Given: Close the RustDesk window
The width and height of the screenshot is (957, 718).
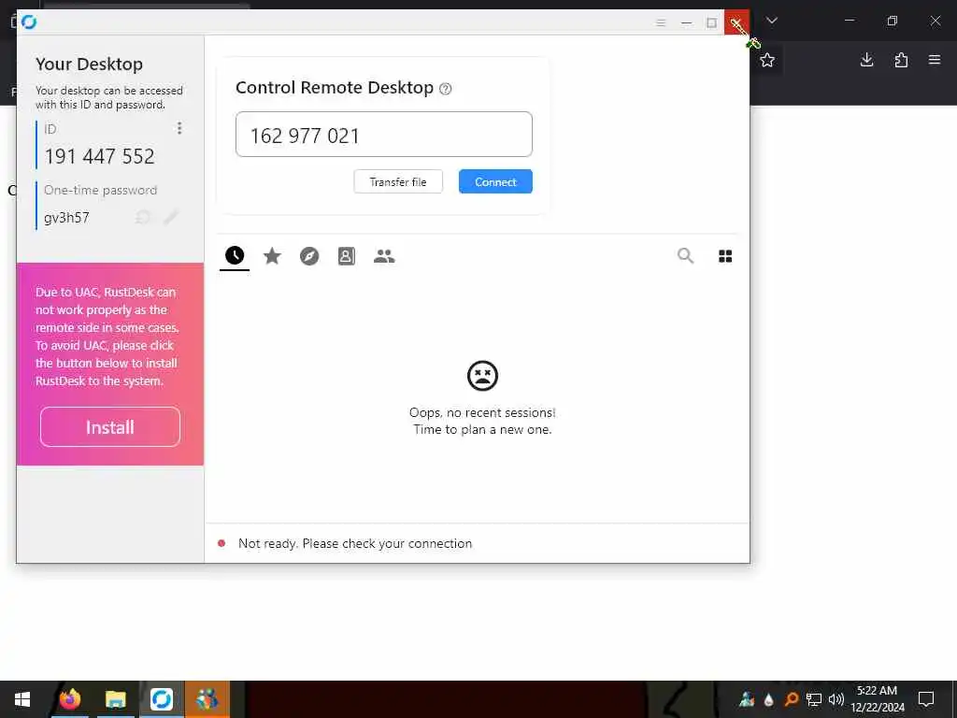Looking at the screenshot, I should (x=736, y=22).
